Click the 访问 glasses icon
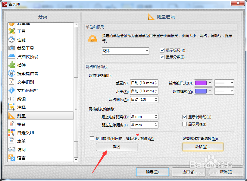 point(12,149)
